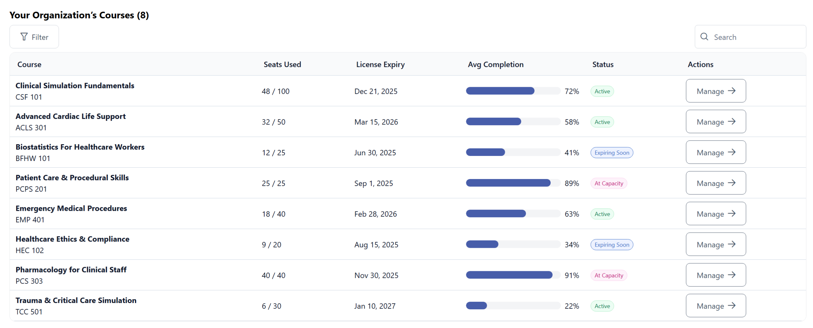Viewport: 813px width, 328px height.
Task: Click the Actions column header
Action: (700, 64)
